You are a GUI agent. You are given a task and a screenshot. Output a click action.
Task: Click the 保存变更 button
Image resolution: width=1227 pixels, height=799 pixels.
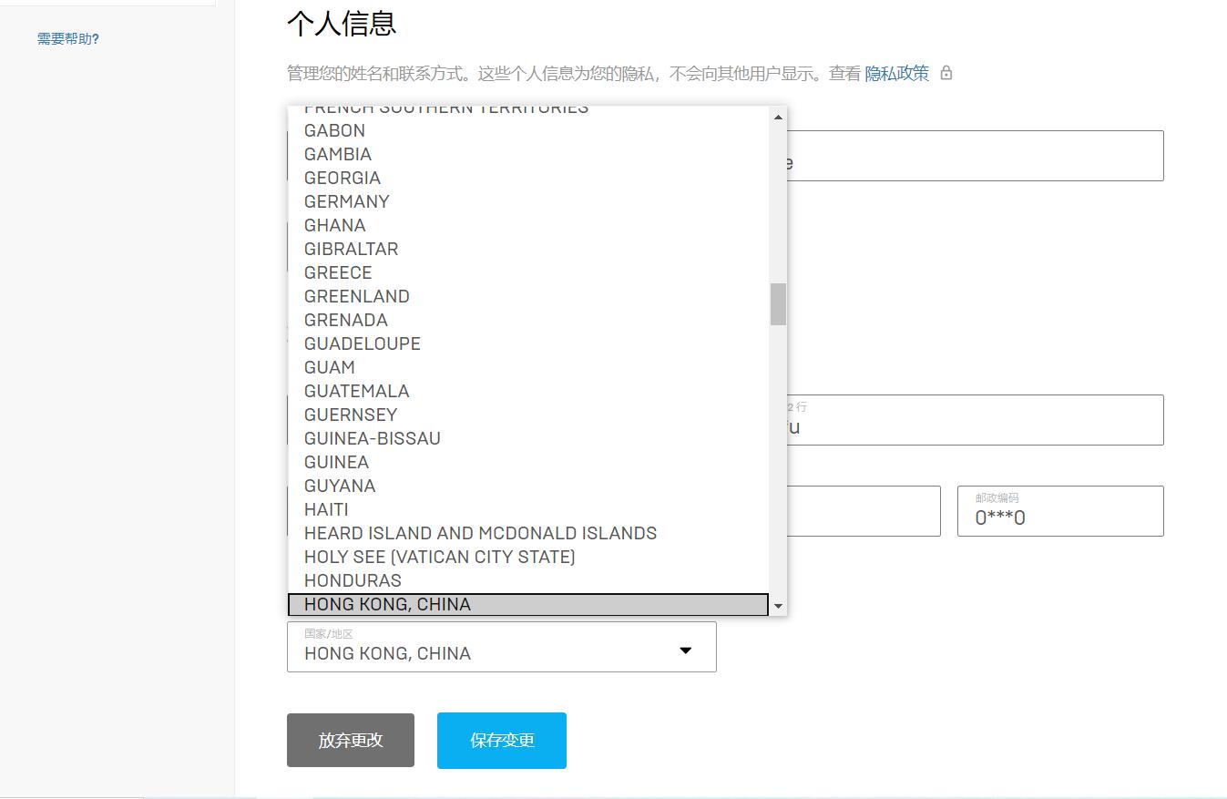pyautogui.click(x=501, y=740)
